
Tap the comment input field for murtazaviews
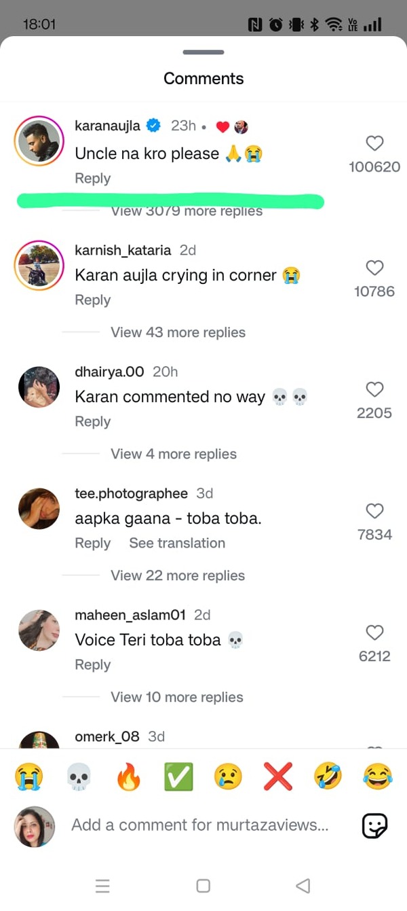point(197,825)
